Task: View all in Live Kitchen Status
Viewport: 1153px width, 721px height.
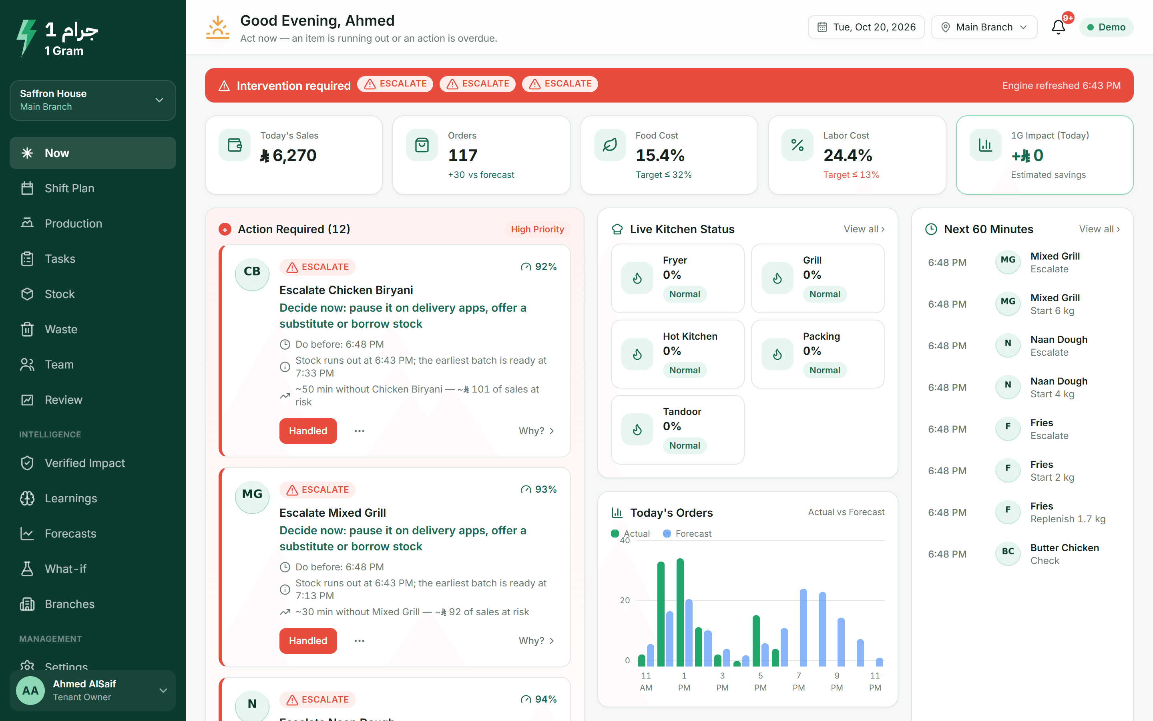Action: tap(864, 230)
